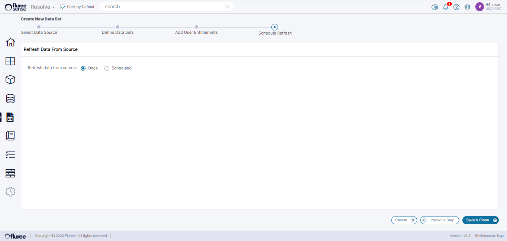The height and width of the screenshot is (241, 507).
Task: Open the stacked server rows icon in sidebar
Action: [x=10, y=173]
